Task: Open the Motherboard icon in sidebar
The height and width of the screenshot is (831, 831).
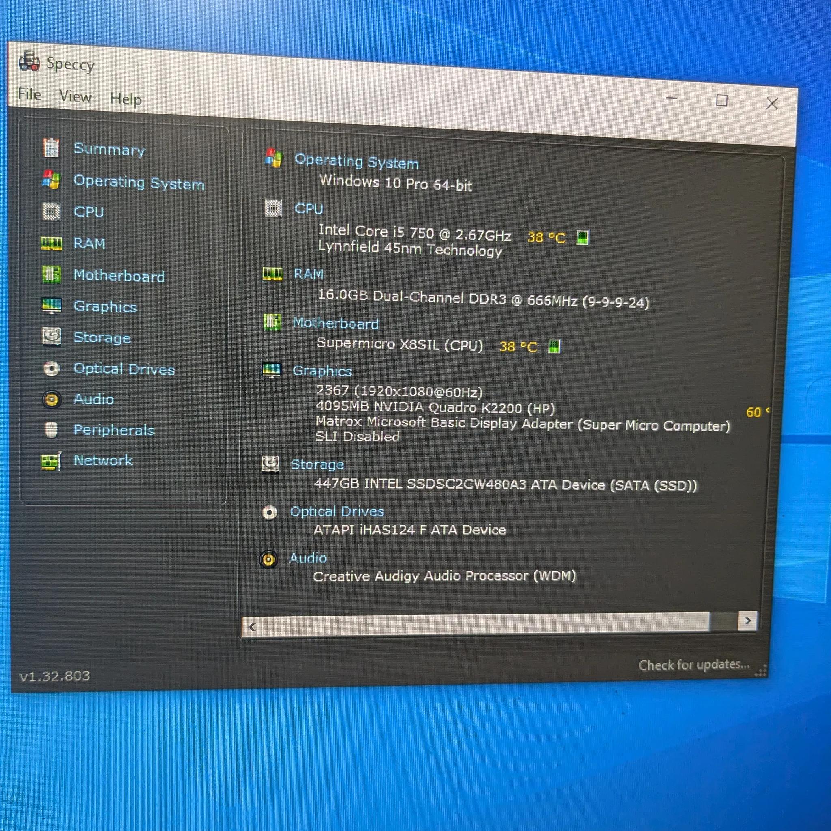Action: coord(51,274)
